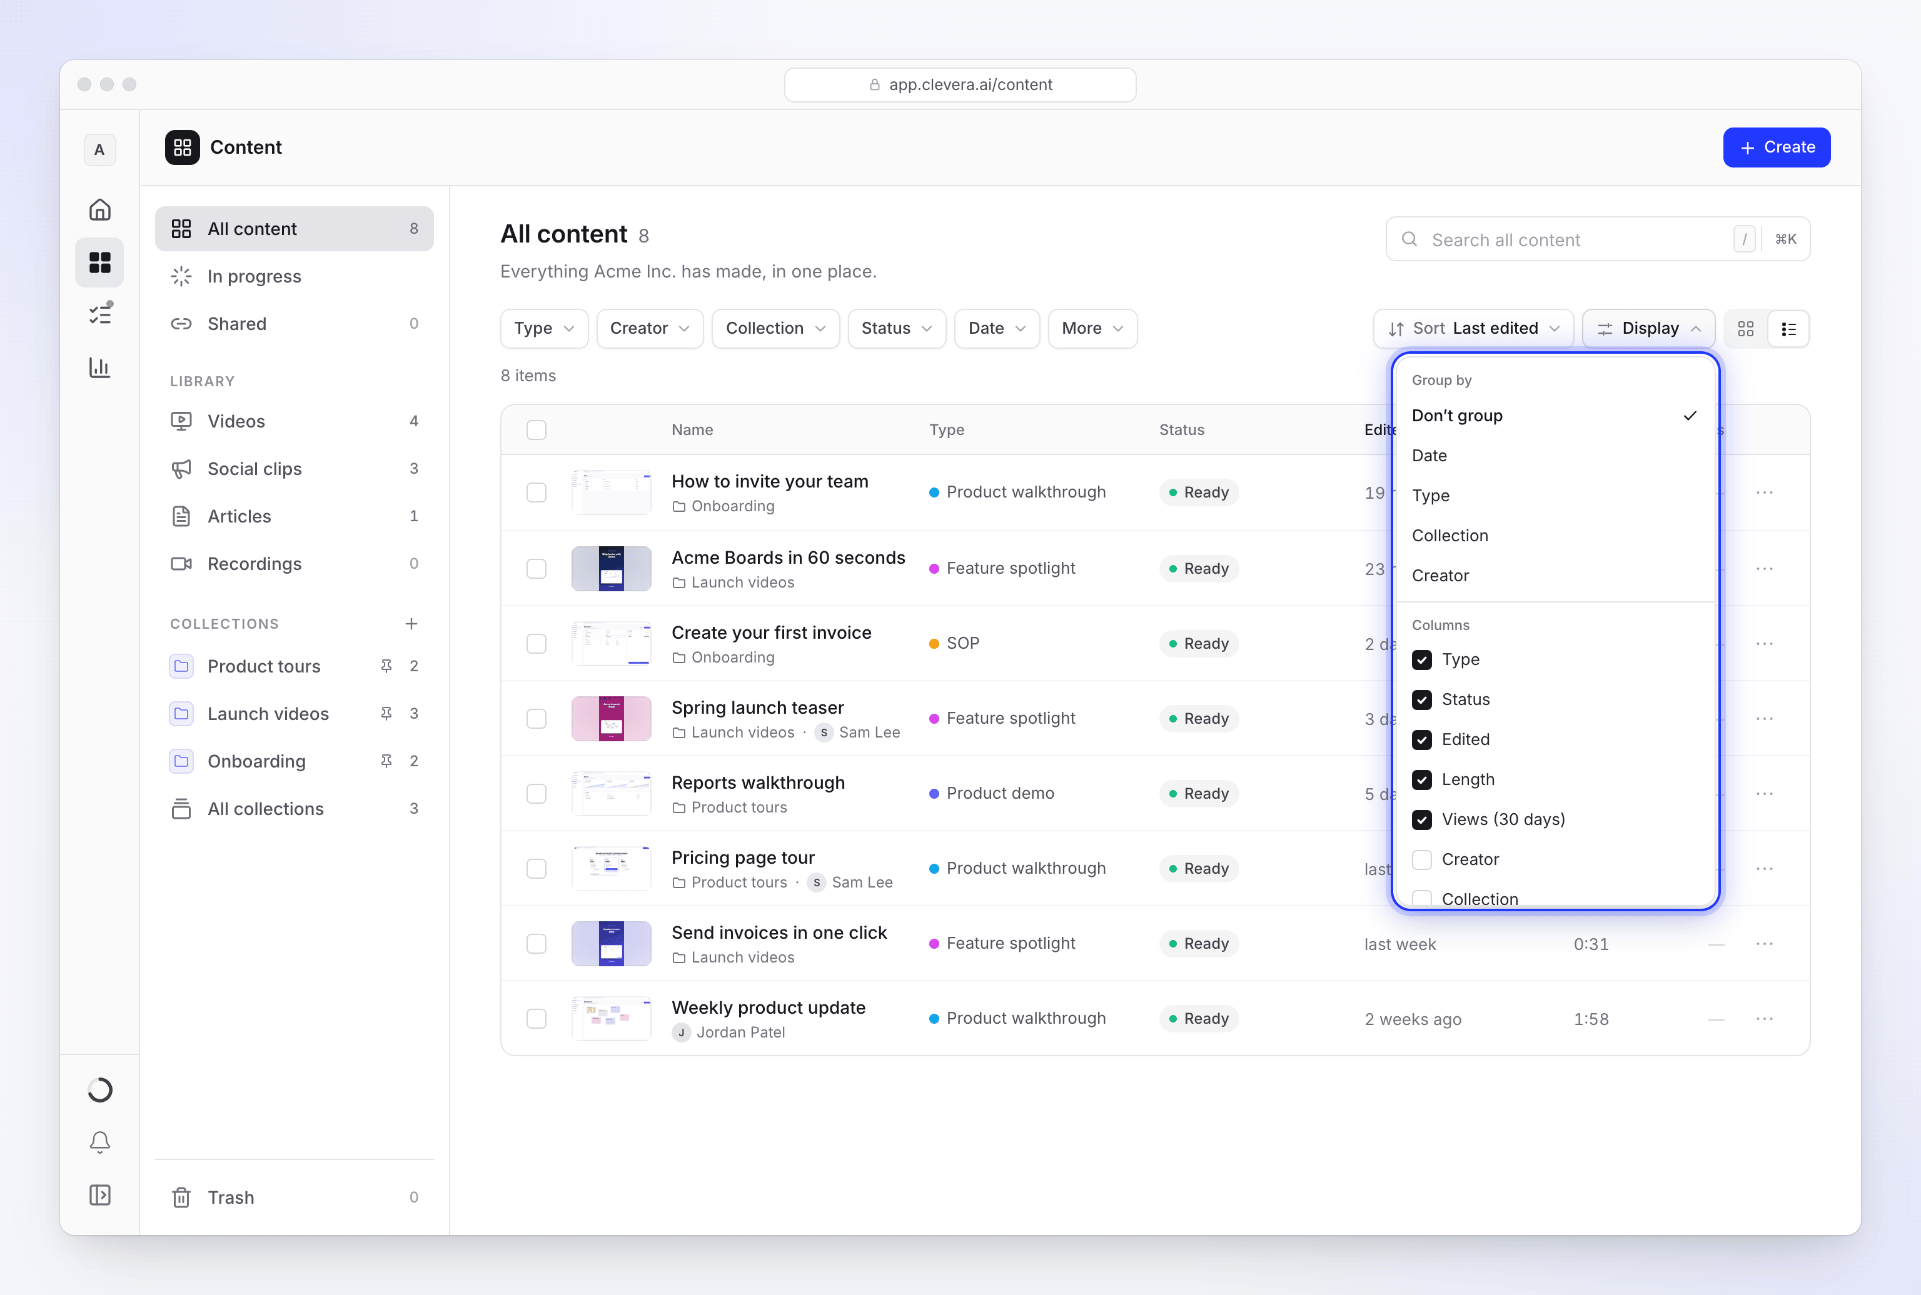Switch to grid view layout
The width and height of the screenshot is (1921, 1295).
point(1745,329)
